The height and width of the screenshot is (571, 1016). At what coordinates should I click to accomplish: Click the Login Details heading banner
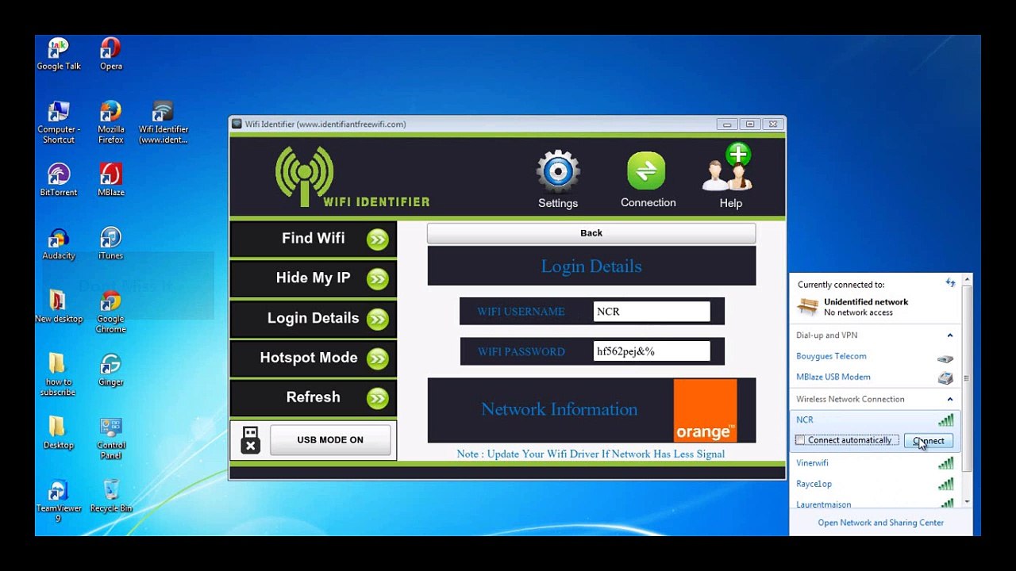click(591, 266)
